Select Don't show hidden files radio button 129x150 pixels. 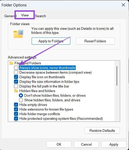coord(21,95)
